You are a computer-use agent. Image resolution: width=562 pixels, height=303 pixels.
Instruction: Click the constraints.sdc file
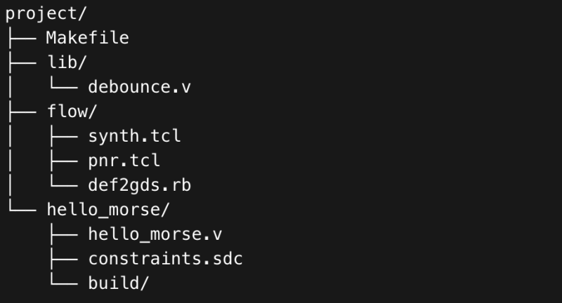point(165,259)
